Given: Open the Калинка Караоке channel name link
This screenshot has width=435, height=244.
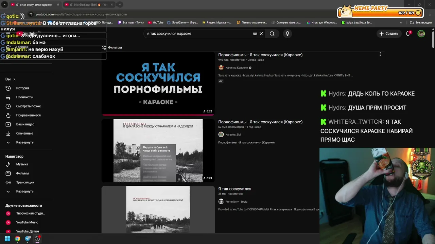Looking at the screenshot, I should pos(237,68).
